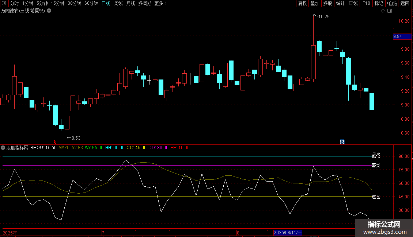Open the 多周期 multi-period view
The height and width of the screenshot is (237, 413).
(145, 3)
